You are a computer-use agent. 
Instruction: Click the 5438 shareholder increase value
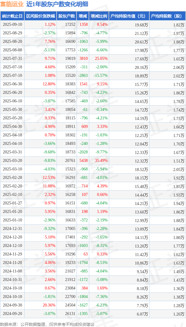pyautogui.click(x=84, y=161)
